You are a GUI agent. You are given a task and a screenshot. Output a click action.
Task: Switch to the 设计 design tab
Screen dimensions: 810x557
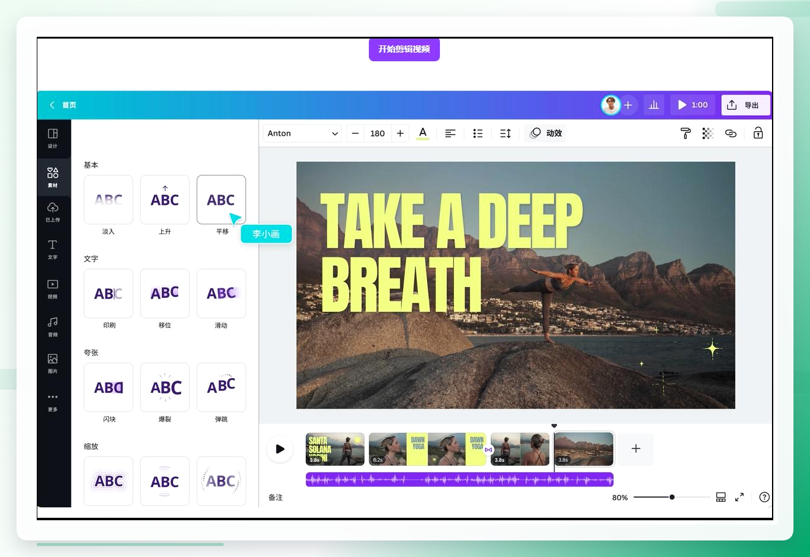coord(53,138)
